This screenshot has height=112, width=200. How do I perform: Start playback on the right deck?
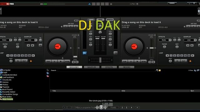pyautogui.click(x=137, y=61)
